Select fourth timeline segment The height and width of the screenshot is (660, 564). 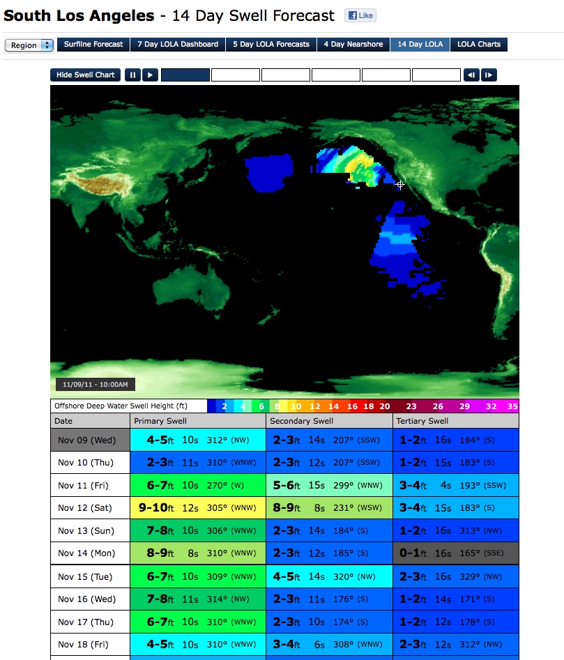tap(336, 75)
